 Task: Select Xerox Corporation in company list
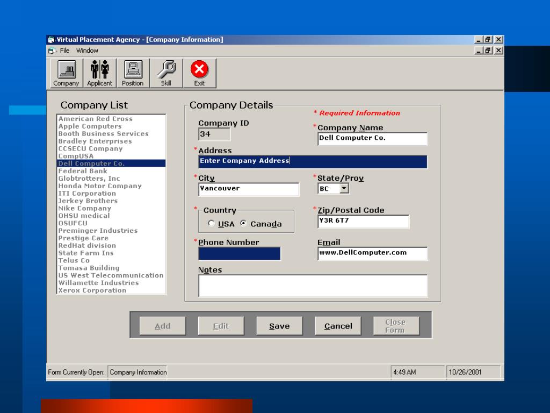point(111,290)
